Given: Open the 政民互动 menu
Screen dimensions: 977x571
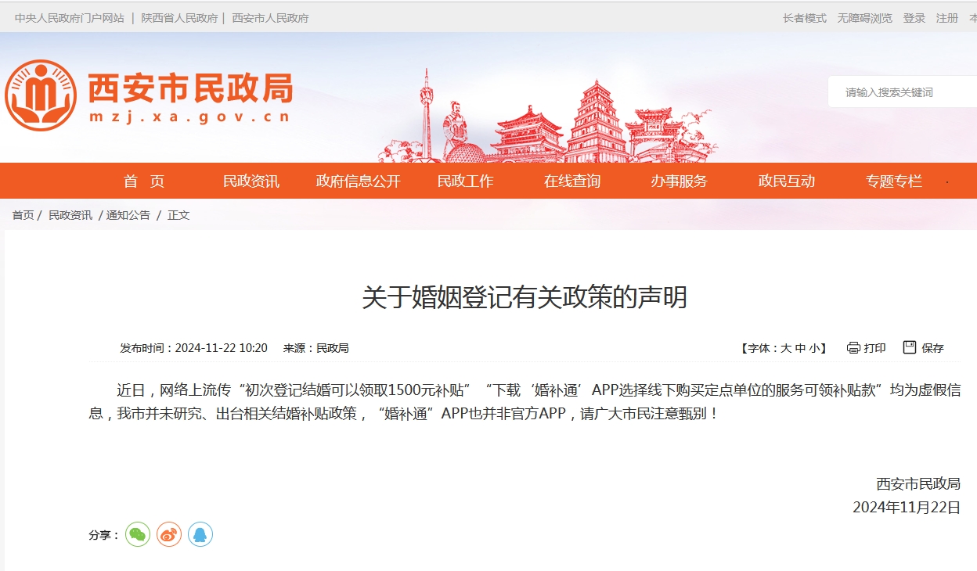Looking at the screenshot, I should pyautogui.click(x=787, y=181).
